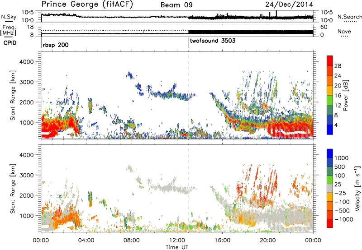The width and height of the screenshot is (362, 250).
Task: Pick gray Velocity segment between 25 and -25
Action: coord(330,188)
